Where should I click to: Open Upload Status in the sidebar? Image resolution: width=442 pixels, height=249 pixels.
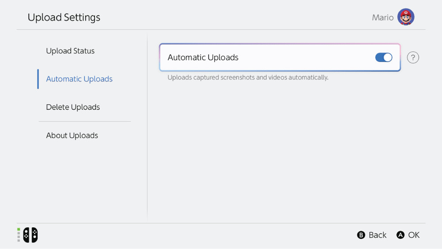[70, 51]
